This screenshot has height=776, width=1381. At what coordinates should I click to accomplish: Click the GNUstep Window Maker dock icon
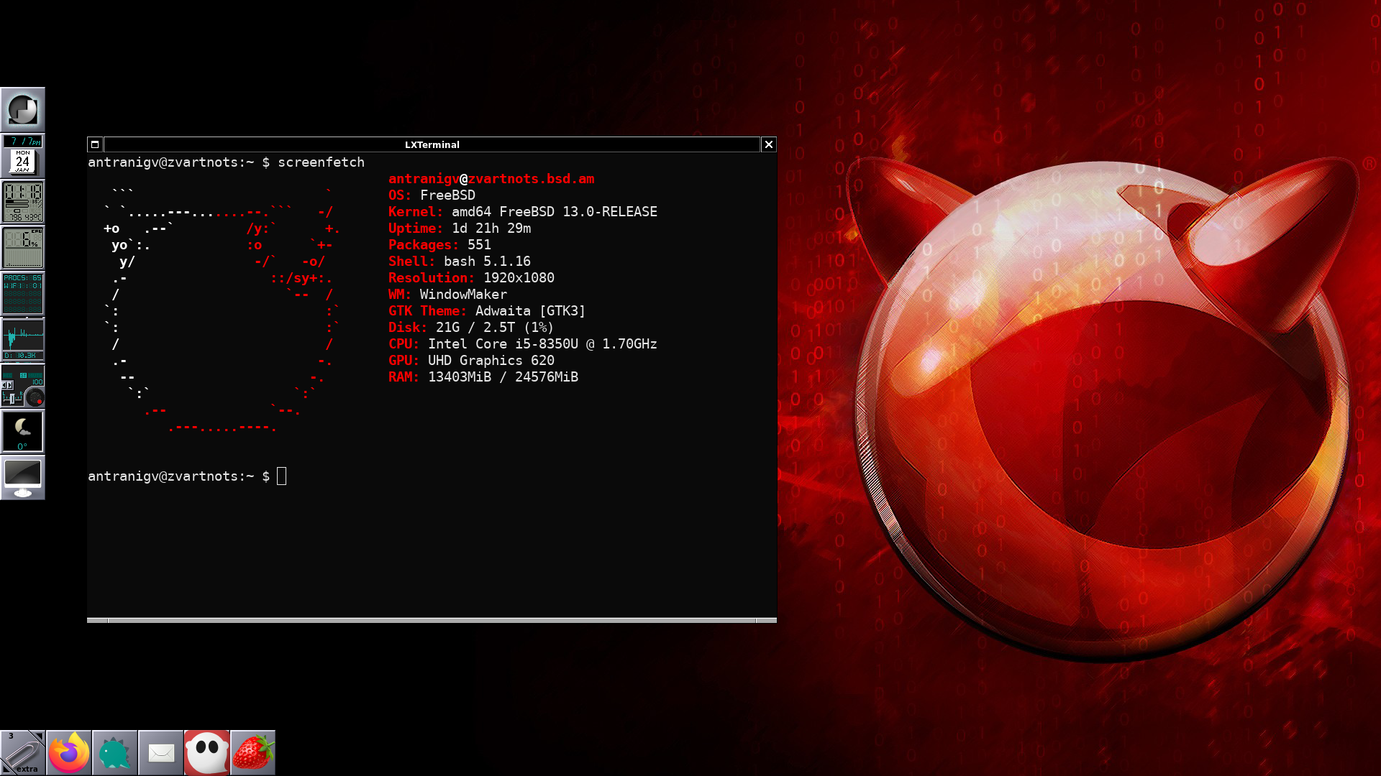pyautogui.click(x=23, y=110)
